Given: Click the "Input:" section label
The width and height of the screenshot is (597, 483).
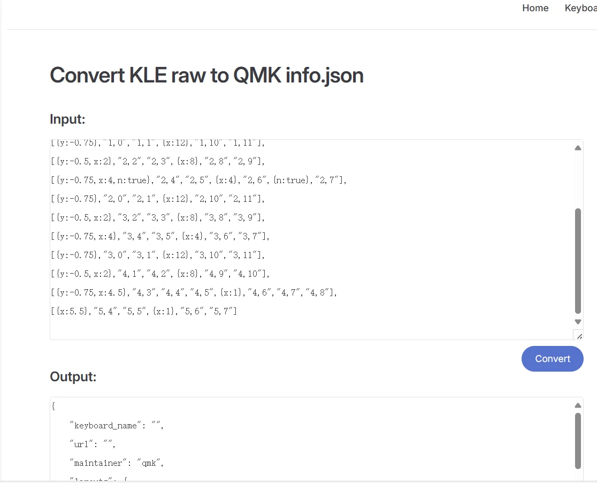Looking at the screenshot, I should tap(68, 119).
